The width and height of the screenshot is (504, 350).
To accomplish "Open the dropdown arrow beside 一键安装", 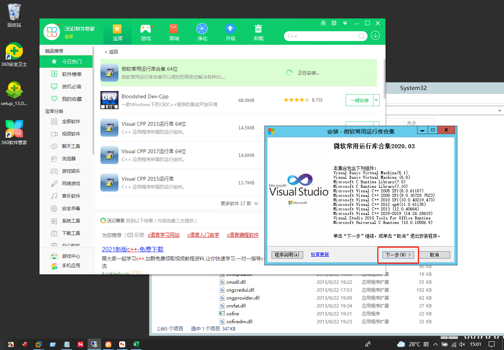I will (x=375, y=100).
